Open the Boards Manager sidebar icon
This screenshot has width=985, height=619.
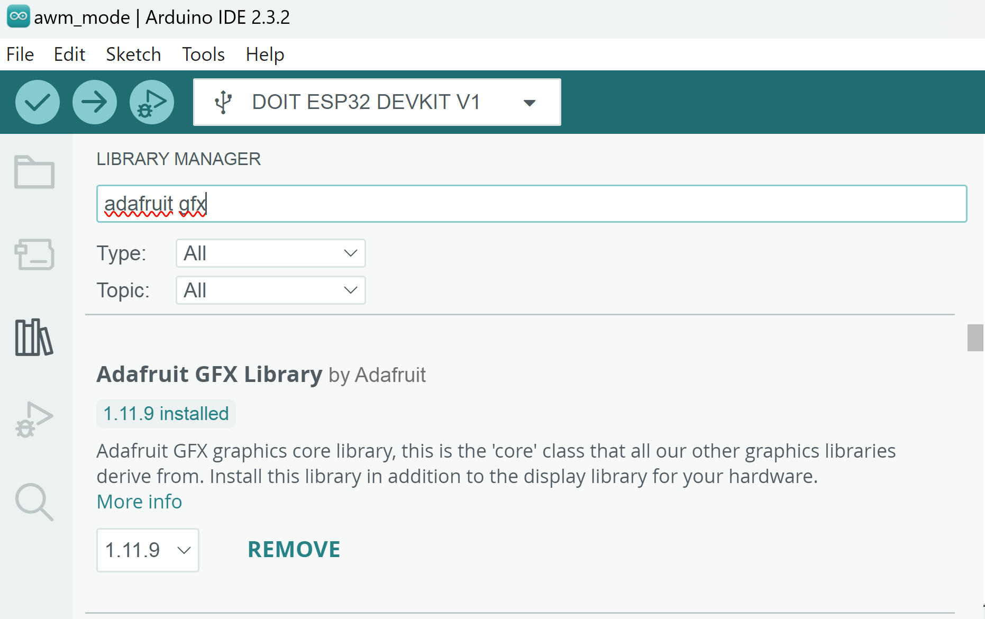pyautogui.click(x=34, y=254)
